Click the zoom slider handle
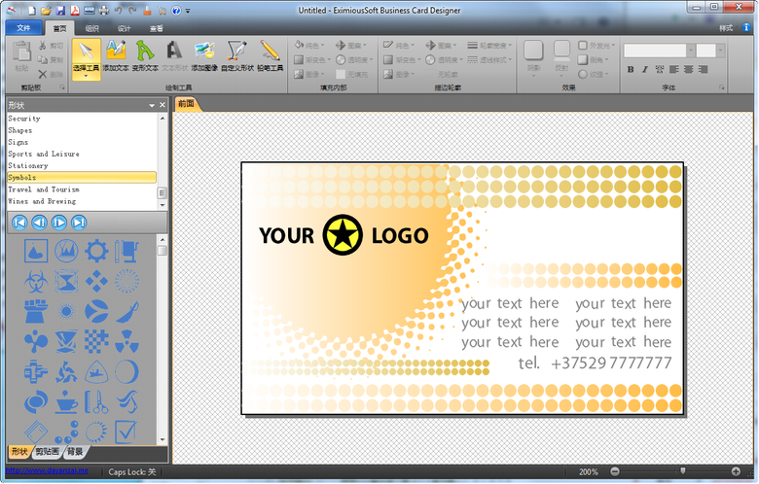This screenshot has height=484, width=759. pos(682,471)
